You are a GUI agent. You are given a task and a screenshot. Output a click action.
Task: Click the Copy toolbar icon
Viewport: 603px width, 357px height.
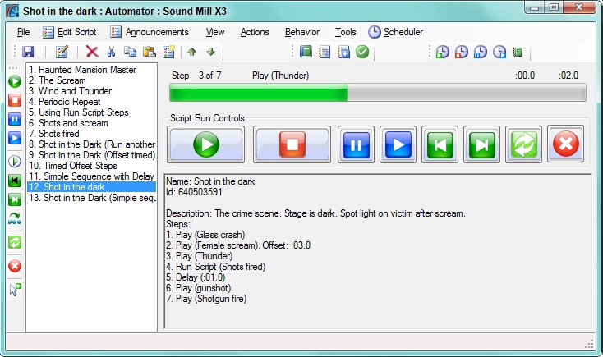[130, 52]
